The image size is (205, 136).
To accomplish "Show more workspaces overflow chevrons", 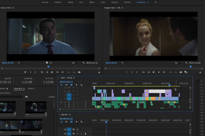I will 155,2.
